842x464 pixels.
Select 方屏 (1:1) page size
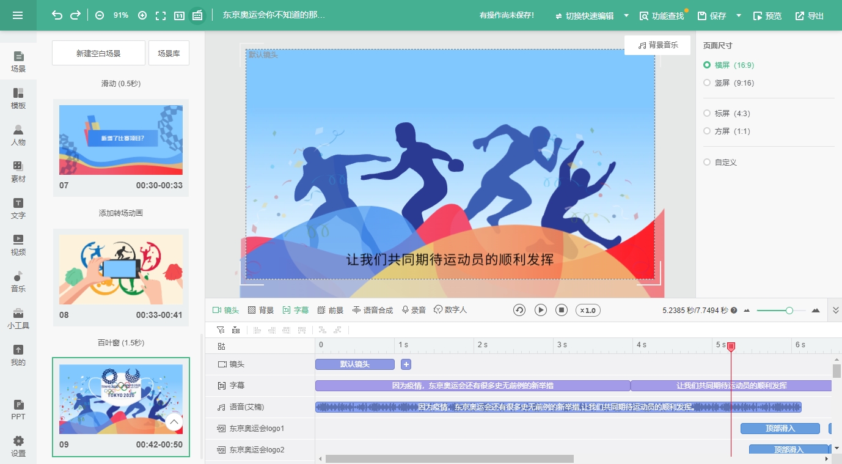point(727,131)
